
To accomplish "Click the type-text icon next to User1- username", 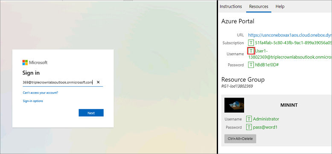I will click(x=251, y=51).
